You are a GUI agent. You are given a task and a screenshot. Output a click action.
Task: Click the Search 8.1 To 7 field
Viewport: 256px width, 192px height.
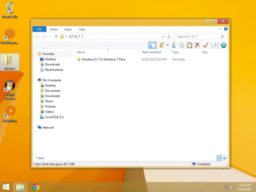tap(200, 36)
